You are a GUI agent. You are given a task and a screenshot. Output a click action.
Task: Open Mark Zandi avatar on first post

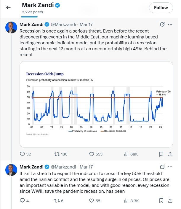[11, 27]
